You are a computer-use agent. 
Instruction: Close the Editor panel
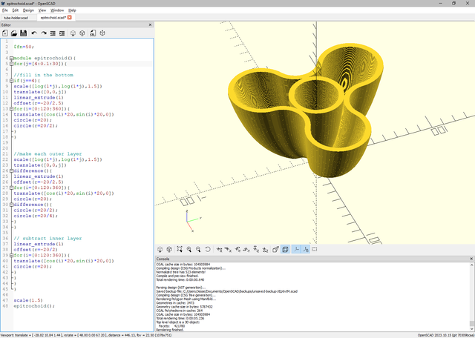pyautogui.click(x=150, y=24)
